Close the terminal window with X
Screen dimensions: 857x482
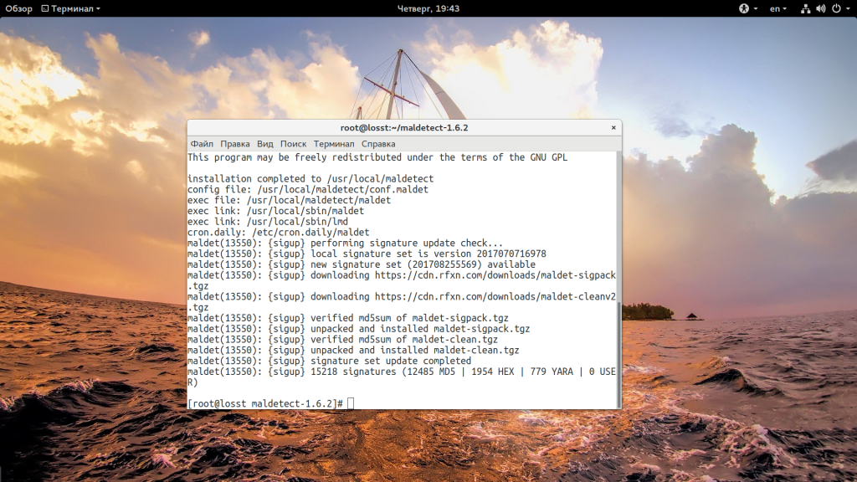click(613, 127)
